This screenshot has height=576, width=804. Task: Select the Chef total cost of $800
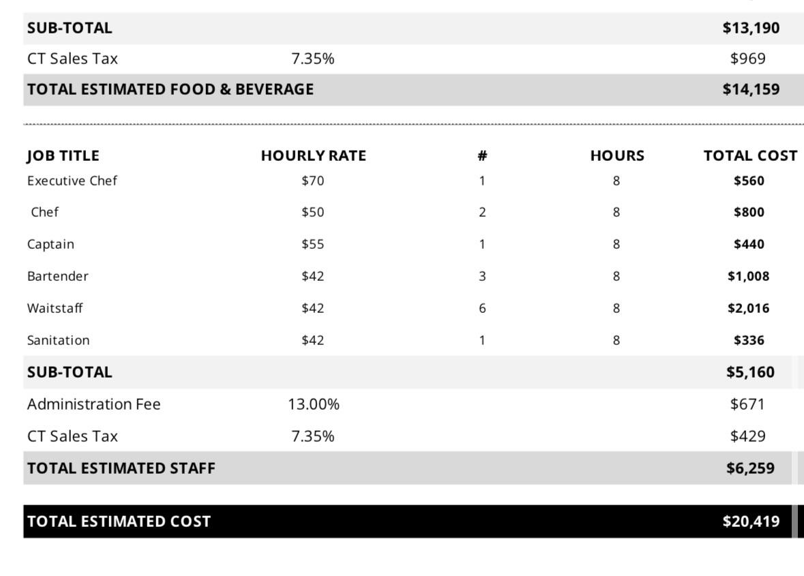749,212
